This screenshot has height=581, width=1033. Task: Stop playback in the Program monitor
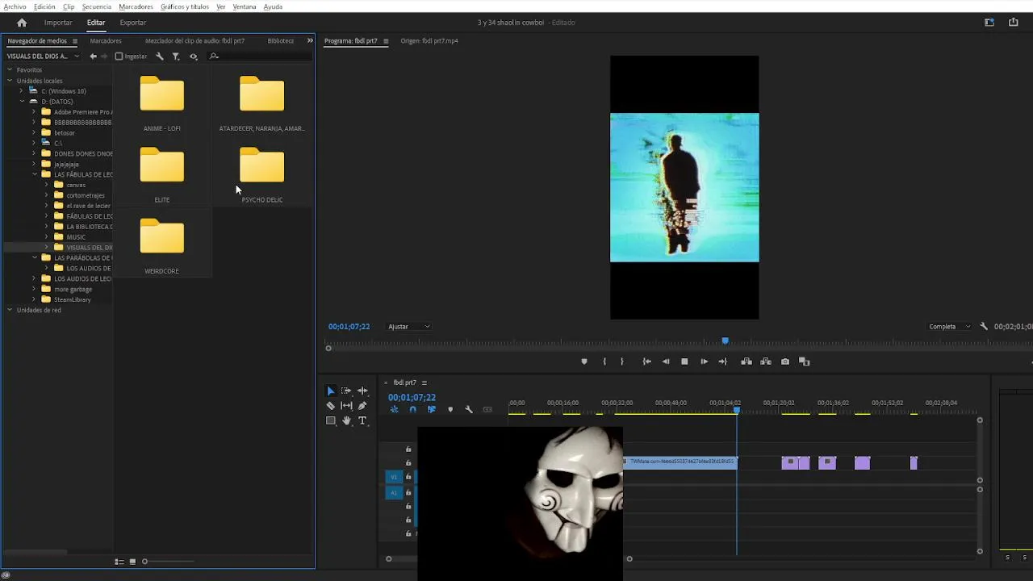coord(684,362)
